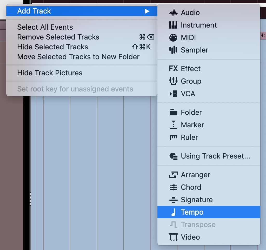Click the Instrument piano keys icon
Screen dimensions: 266x250
[173, 25]
